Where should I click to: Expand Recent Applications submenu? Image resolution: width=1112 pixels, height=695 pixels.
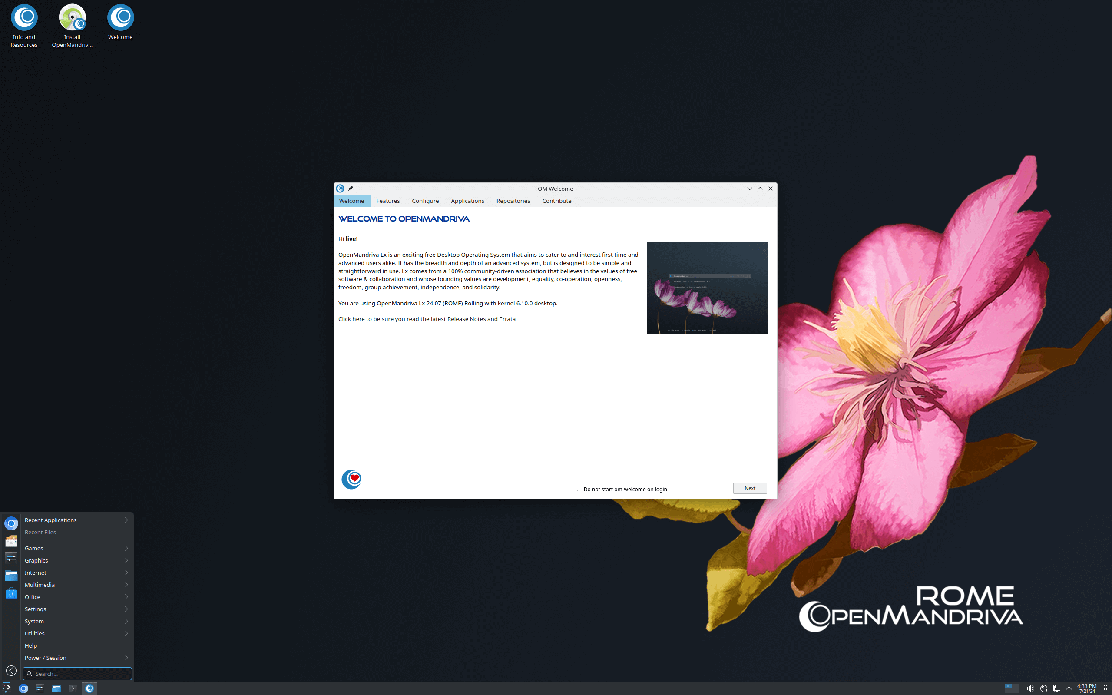76,520
